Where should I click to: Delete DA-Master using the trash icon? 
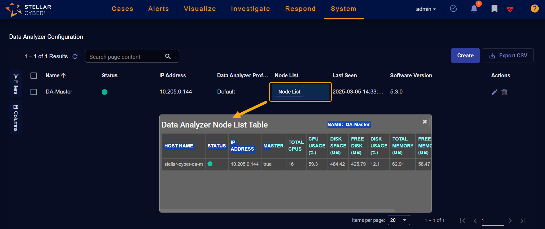(x=504, y=92)
